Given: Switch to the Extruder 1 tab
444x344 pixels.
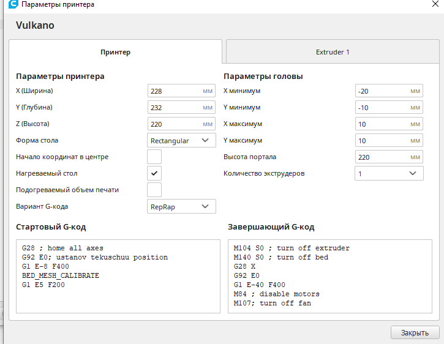Looking at the screenshot, I should coord(333,52).
